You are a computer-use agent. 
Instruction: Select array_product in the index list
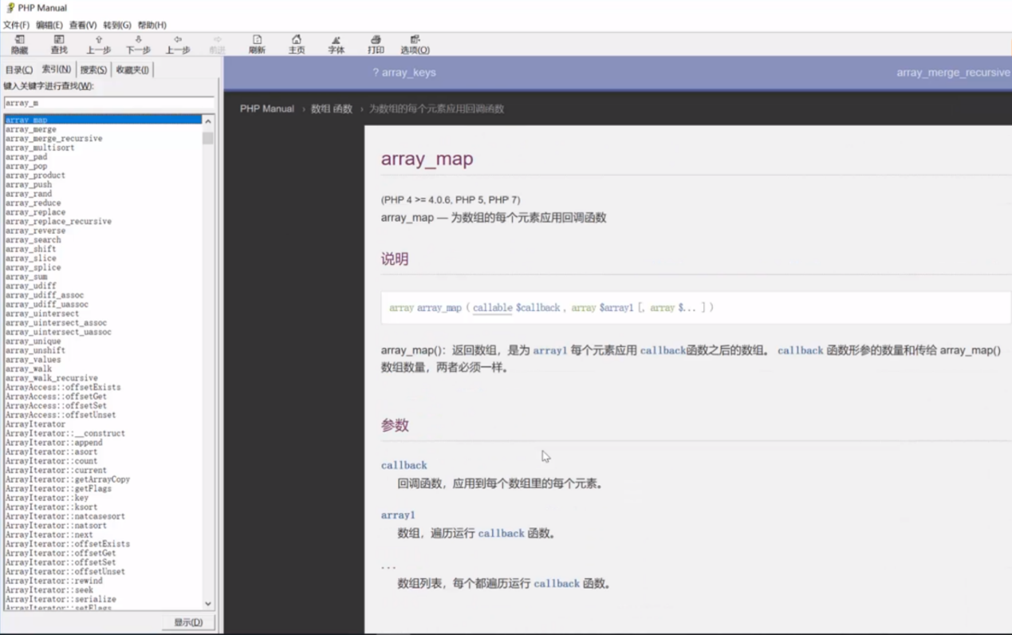[36, 176]
